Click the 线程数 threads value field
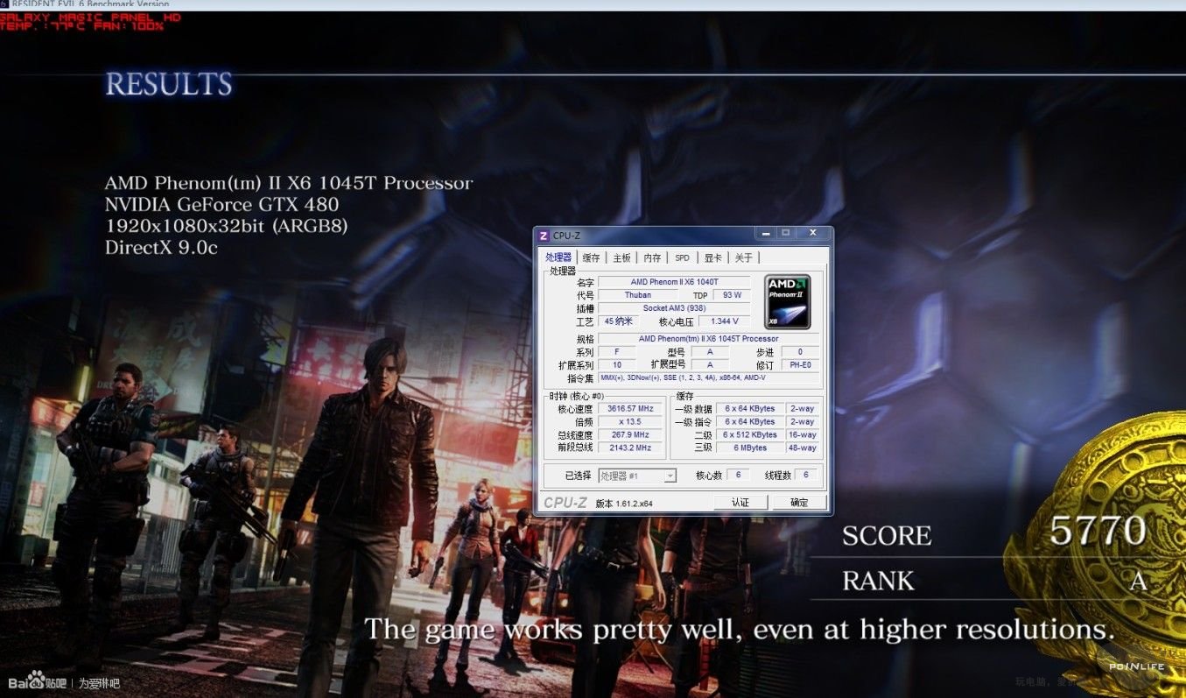Image resolution: width=1186 pixels, height=698 pixels. [x=806, y=476]
